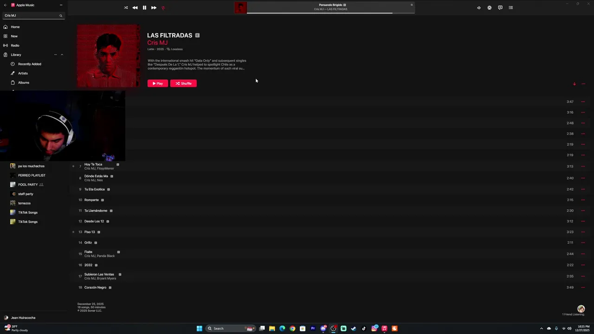
Task: Open Radio in the sidebar
Action: tap(15, 45)
